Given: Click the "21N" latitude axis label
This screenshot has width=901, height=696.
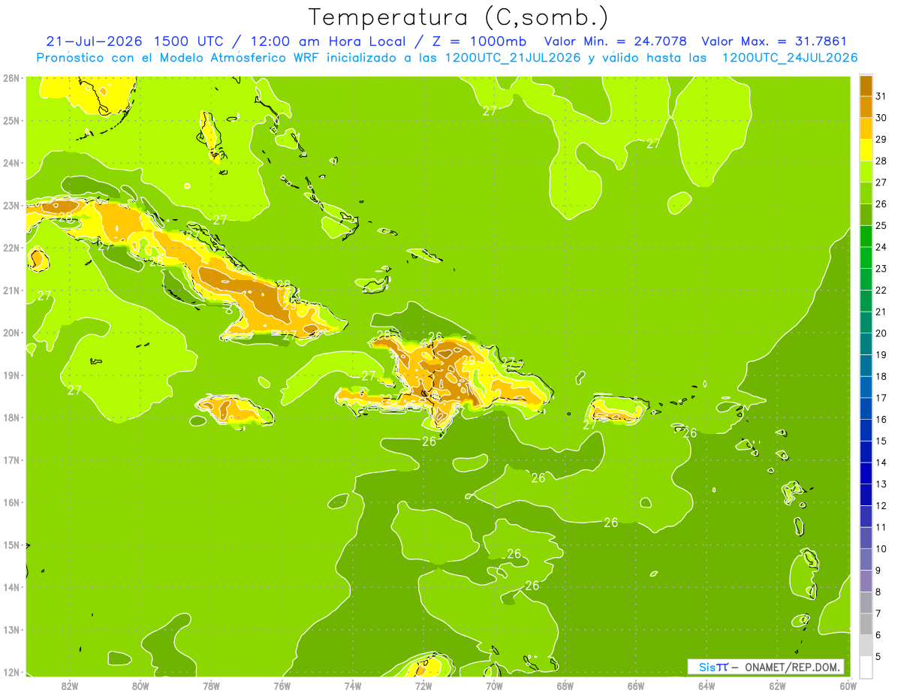Looking at the screenshot, I should 11,291.
